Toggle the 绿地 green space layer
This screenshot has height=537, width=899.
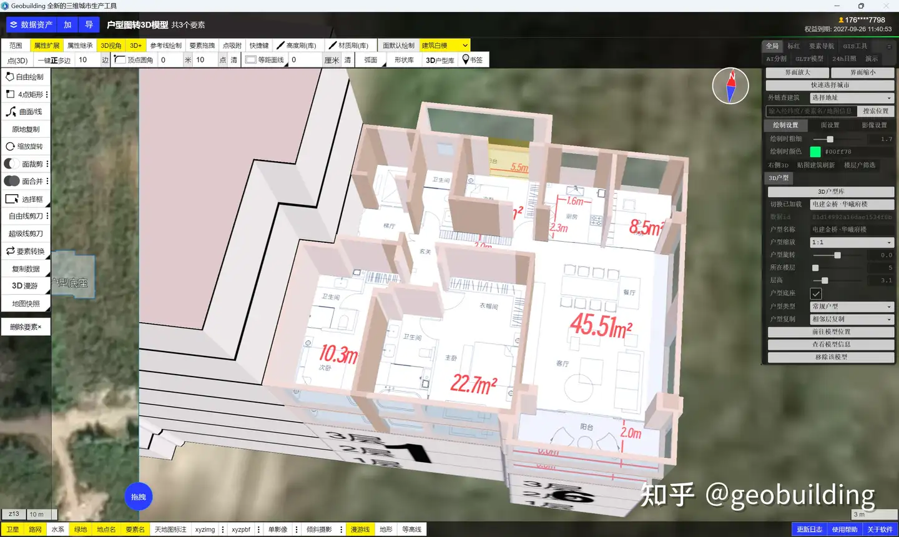click(x=81, y=530)
